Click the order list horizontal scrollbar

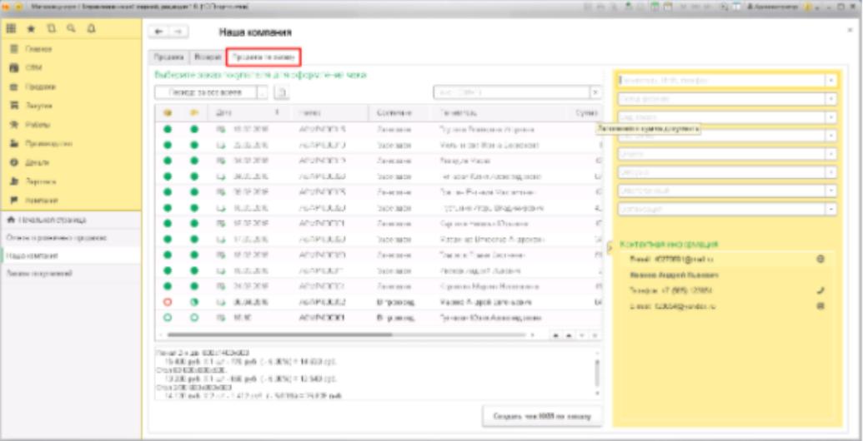click(350, 334)
